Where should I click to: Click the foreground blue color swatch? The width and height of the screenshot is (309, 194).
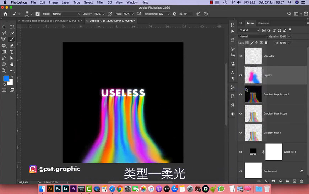click(x=6, y=78)
